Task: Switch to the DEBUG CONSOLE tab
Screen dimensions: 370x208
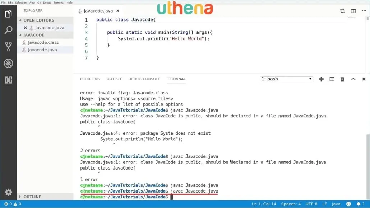Action: (x=144, y=79)
